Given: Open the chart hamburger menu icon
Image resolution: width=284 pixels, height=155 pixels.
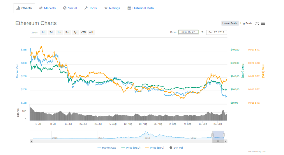Looking at the screenshot, I should 263,23.
